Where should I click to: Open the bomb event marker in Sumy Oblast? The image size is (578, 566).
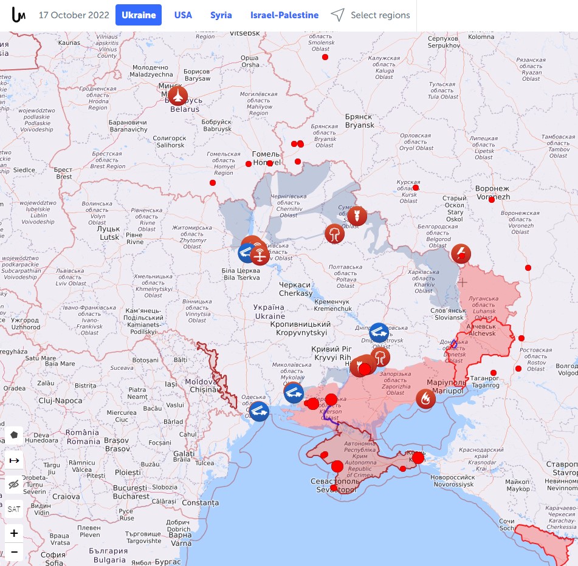tap(357, 216)
